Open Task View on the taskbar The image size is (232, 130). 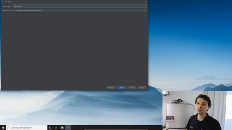pyautogui.click(x=56, y=127)
